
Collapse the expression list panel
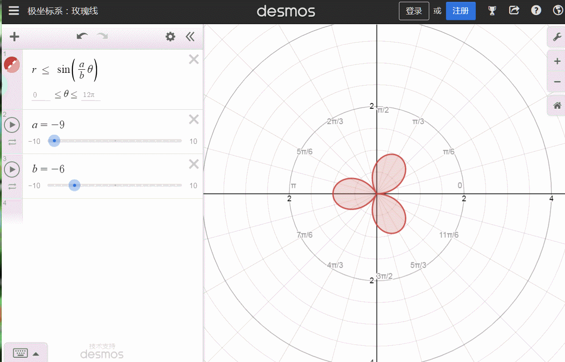click(190, 36)
